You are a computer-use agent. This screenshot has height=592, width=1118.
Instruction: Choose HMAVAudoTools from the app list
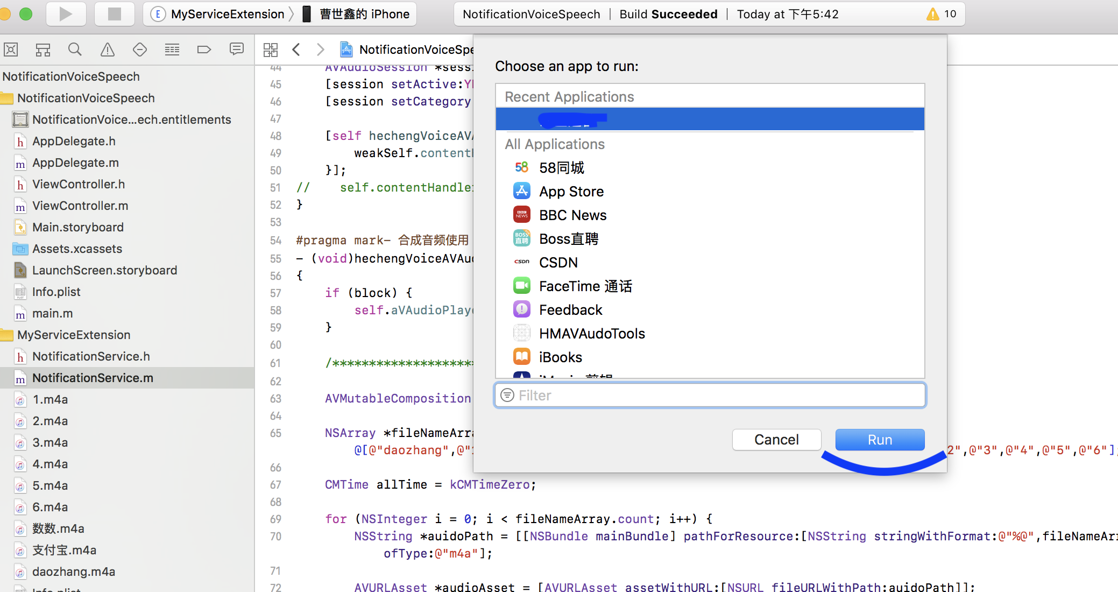[710, 334]
